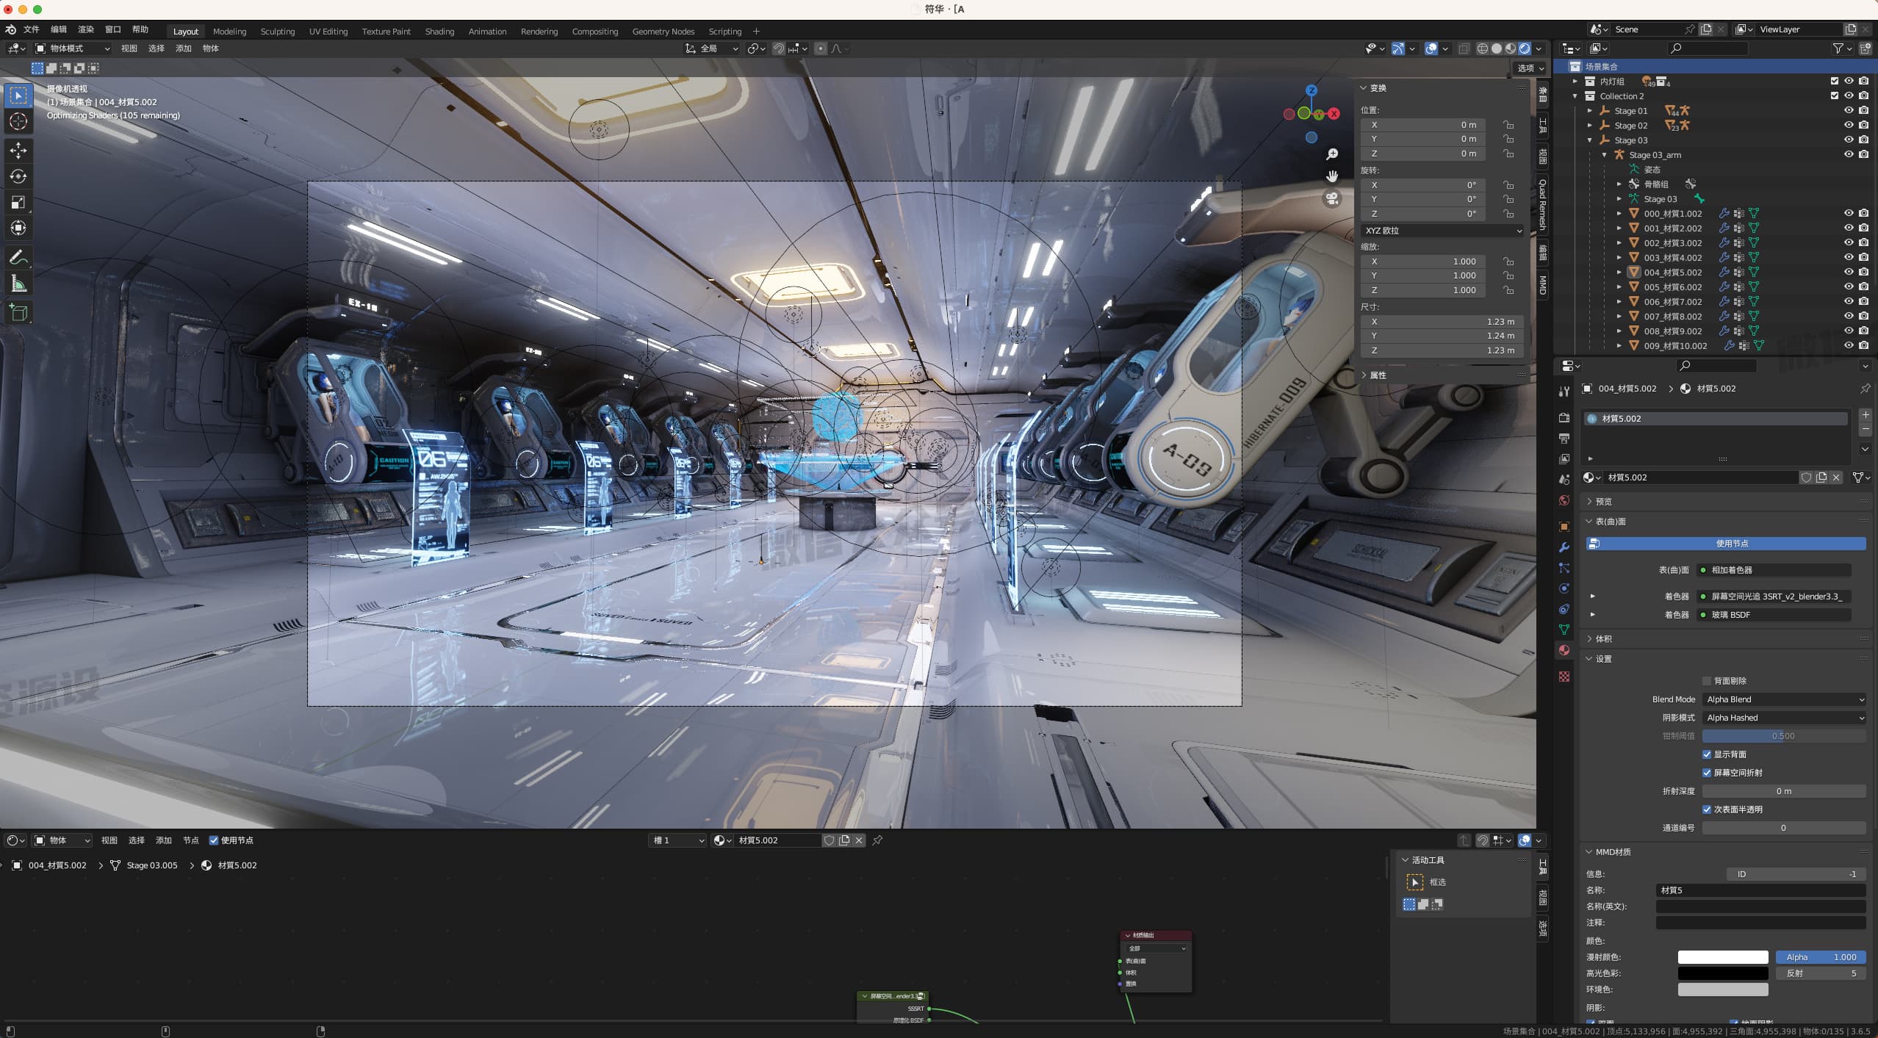Screen dimensions: 1878x1038
Task: Activate the Move tool
Action: [18, 151]
